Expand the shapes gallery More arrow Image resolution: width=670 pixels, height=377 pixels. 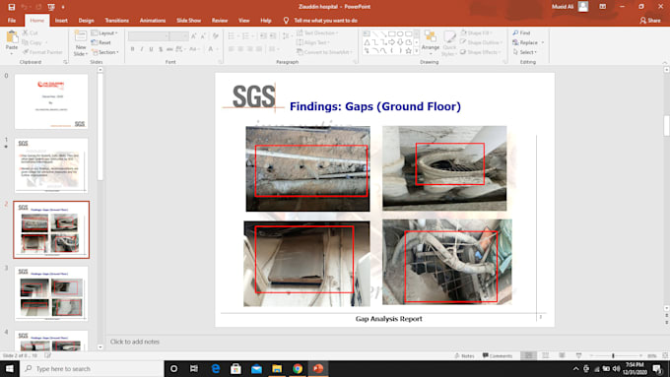tap(416, 51)
